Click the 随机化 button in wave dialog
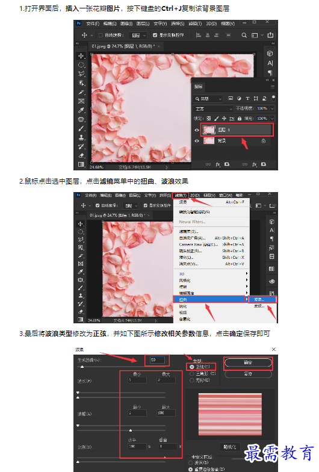 (x=230, y=447)
